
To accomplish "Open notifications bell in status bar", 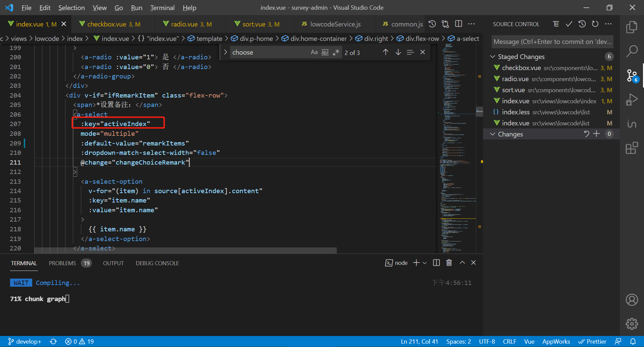I will click(x=633, y=341).
